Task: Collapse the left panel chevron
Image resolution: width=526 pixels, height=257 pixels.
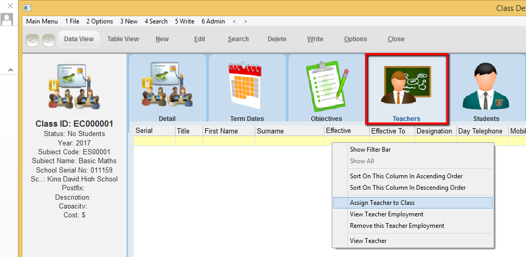Action: pyautogui.click(x=9, y=70)
